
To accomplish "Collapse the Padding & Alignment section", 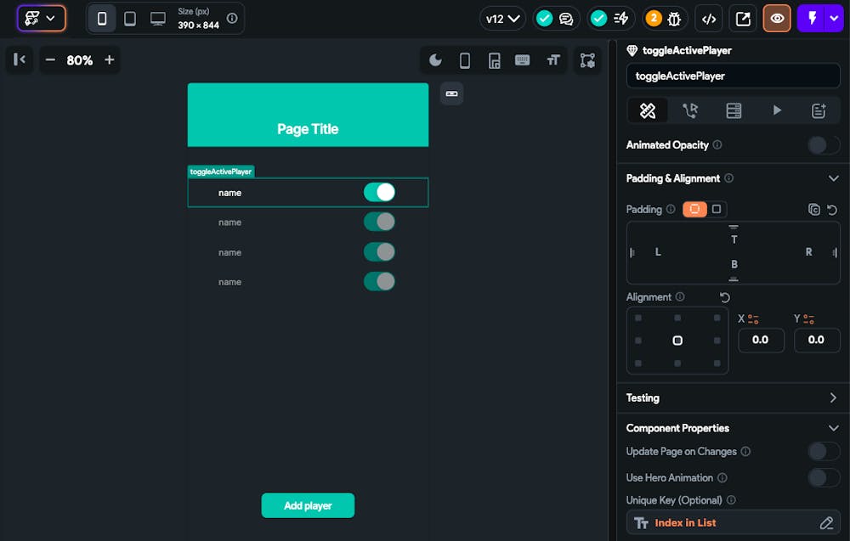I will [834, 178].
